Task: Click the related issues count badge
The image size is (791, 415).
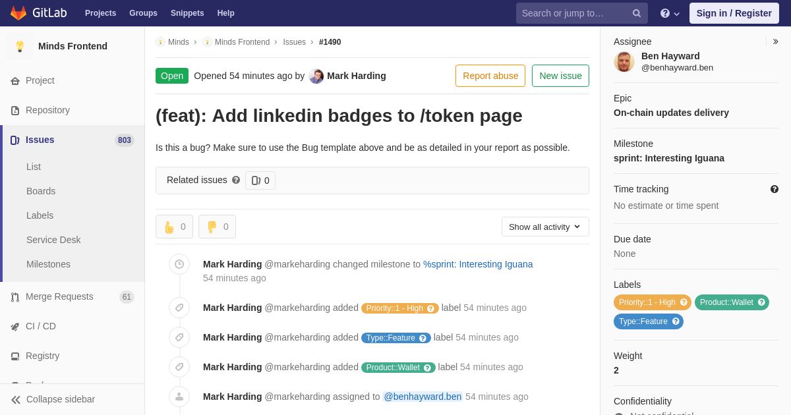Action: (x=260, y=180)
